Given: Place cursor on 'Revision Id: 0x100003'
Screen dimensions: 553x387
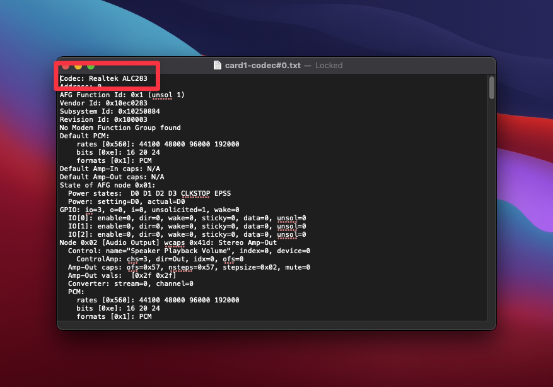Looking at the screenshot, I should tap(103, 119).
